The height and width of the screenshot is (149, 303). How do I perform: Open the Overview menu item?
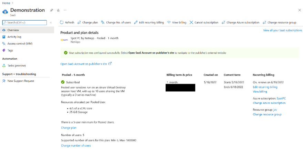click(x=27, y=30)
